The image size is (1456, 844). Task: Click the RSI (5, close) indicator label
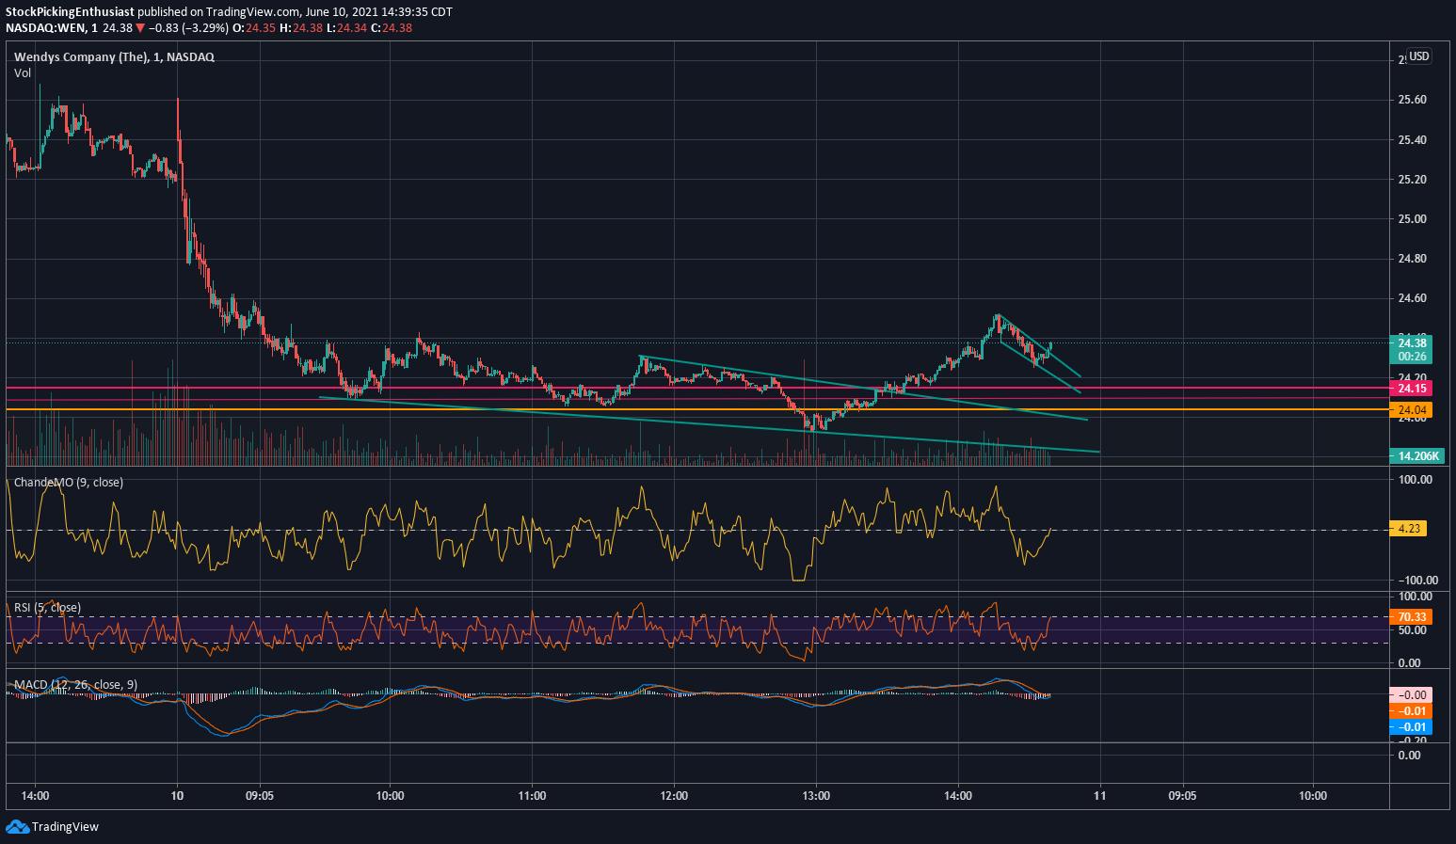pos(47,608)
